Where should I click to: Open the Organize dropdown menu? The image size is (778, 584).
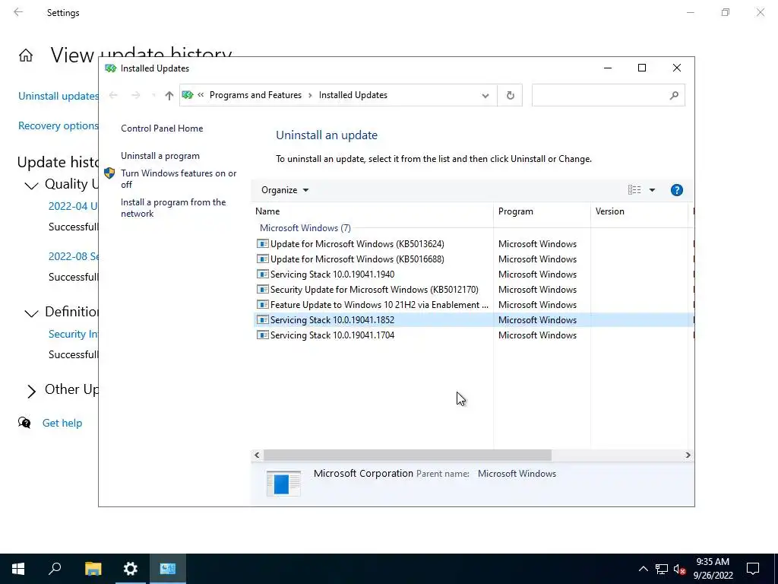click(285, 190)
